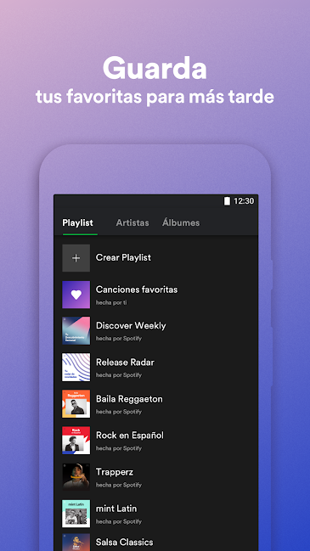Click Rock en Español cover thumbnail
The image size is (310, 551).
click(x=76, y=441)
